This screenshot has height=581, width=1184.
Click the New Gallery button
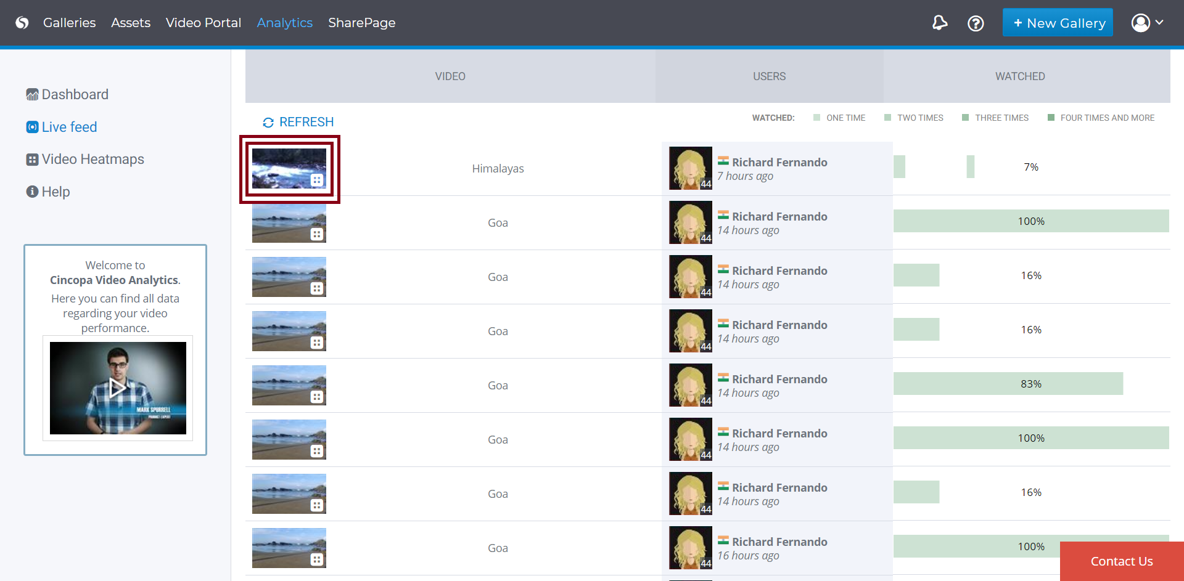(x=1058, y=23)
